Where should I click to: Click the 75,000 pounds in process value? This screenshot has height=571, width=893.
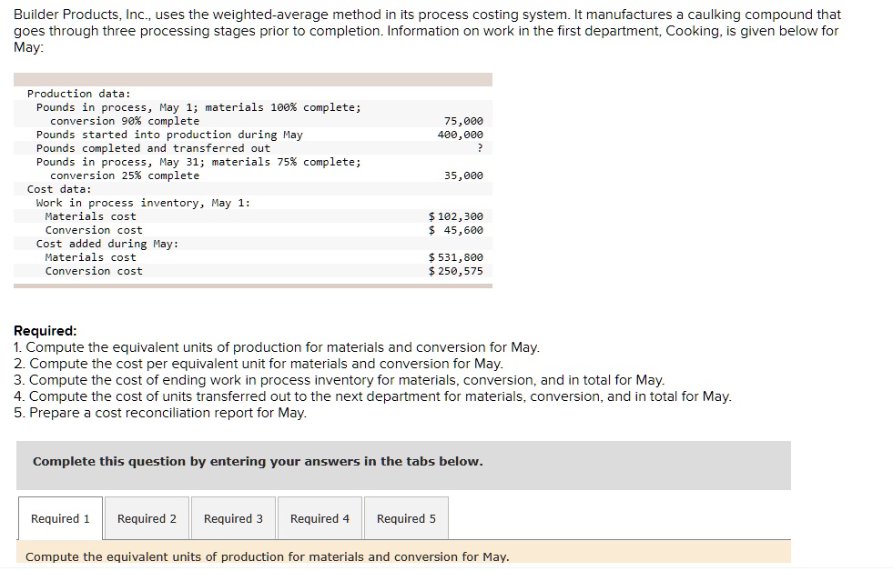click(x=463, y=121)
